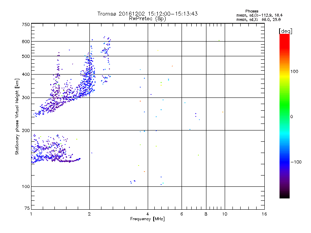Click the y-axis tick label '750'
311x233 pixels.
pos(26,24)
